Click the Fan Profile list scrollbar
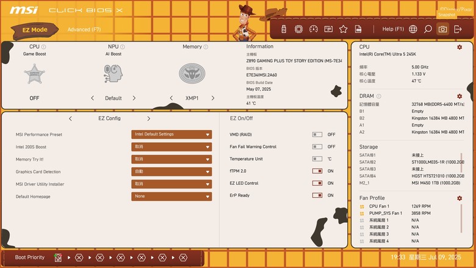476x268 pixels. pyautogui.click(x=461, y=219)
